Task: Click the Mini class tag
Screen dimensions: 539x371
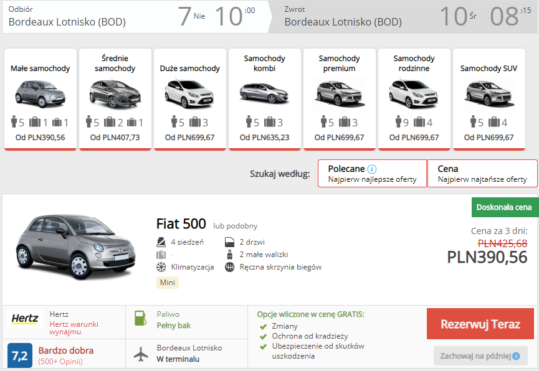Action: (x=168, y=283)
